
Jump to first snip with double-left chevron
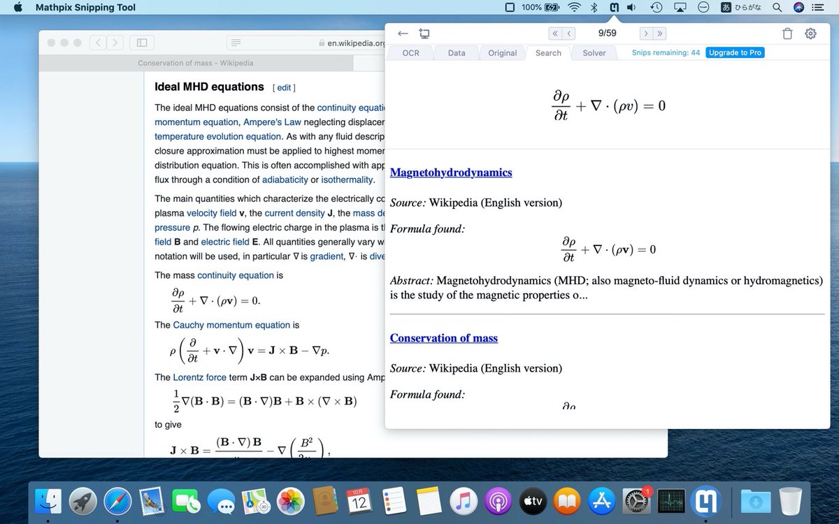(554, 34)
